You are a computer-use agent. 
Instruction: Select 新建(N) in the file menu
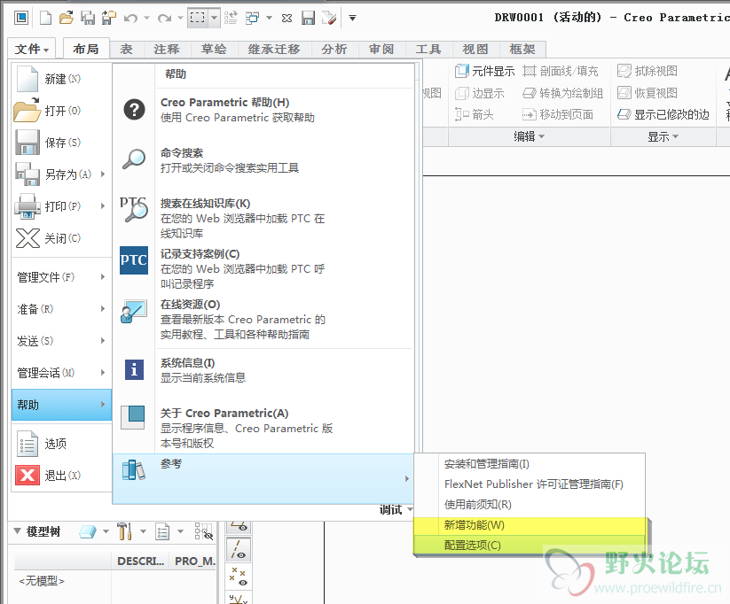61,79
